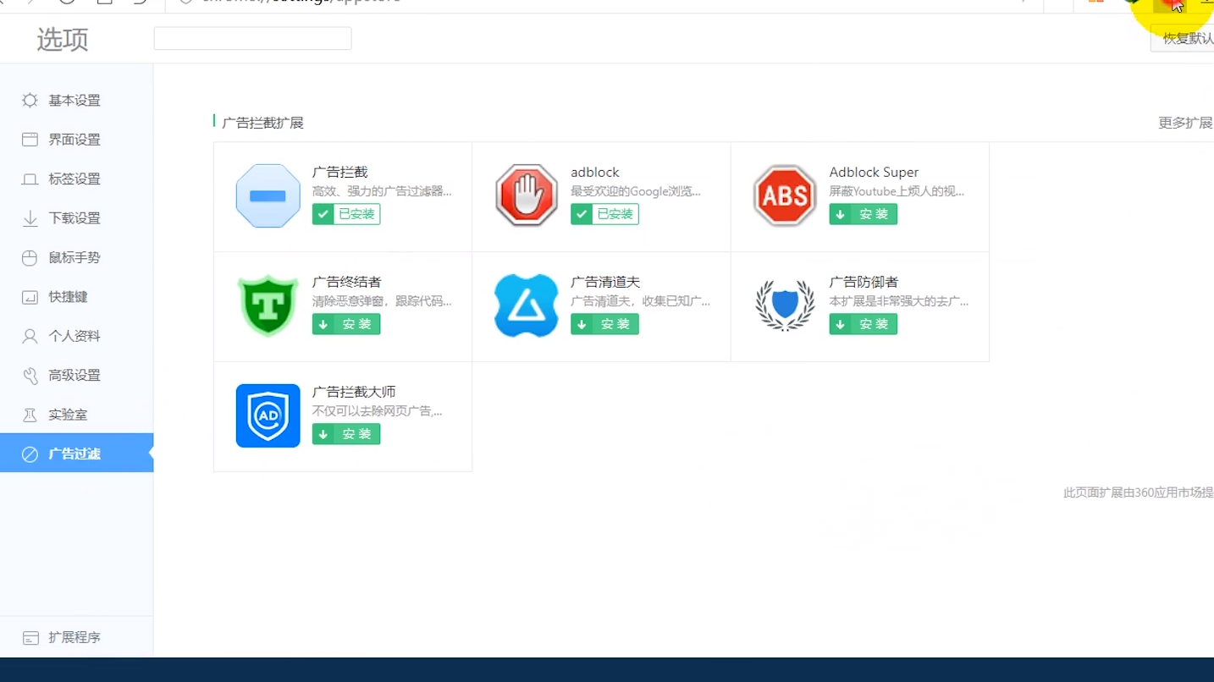Click description text 高效、强力的广告过滤器
This screenshot has height=682, width=1214.
click(382, 191)
